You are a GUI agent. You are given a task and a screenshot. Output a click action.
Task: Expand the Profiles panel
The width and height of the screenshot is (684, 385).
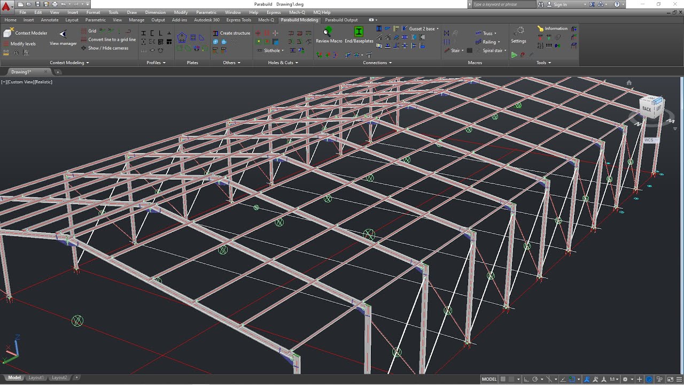pyautogui.click(x=156, y=63)
